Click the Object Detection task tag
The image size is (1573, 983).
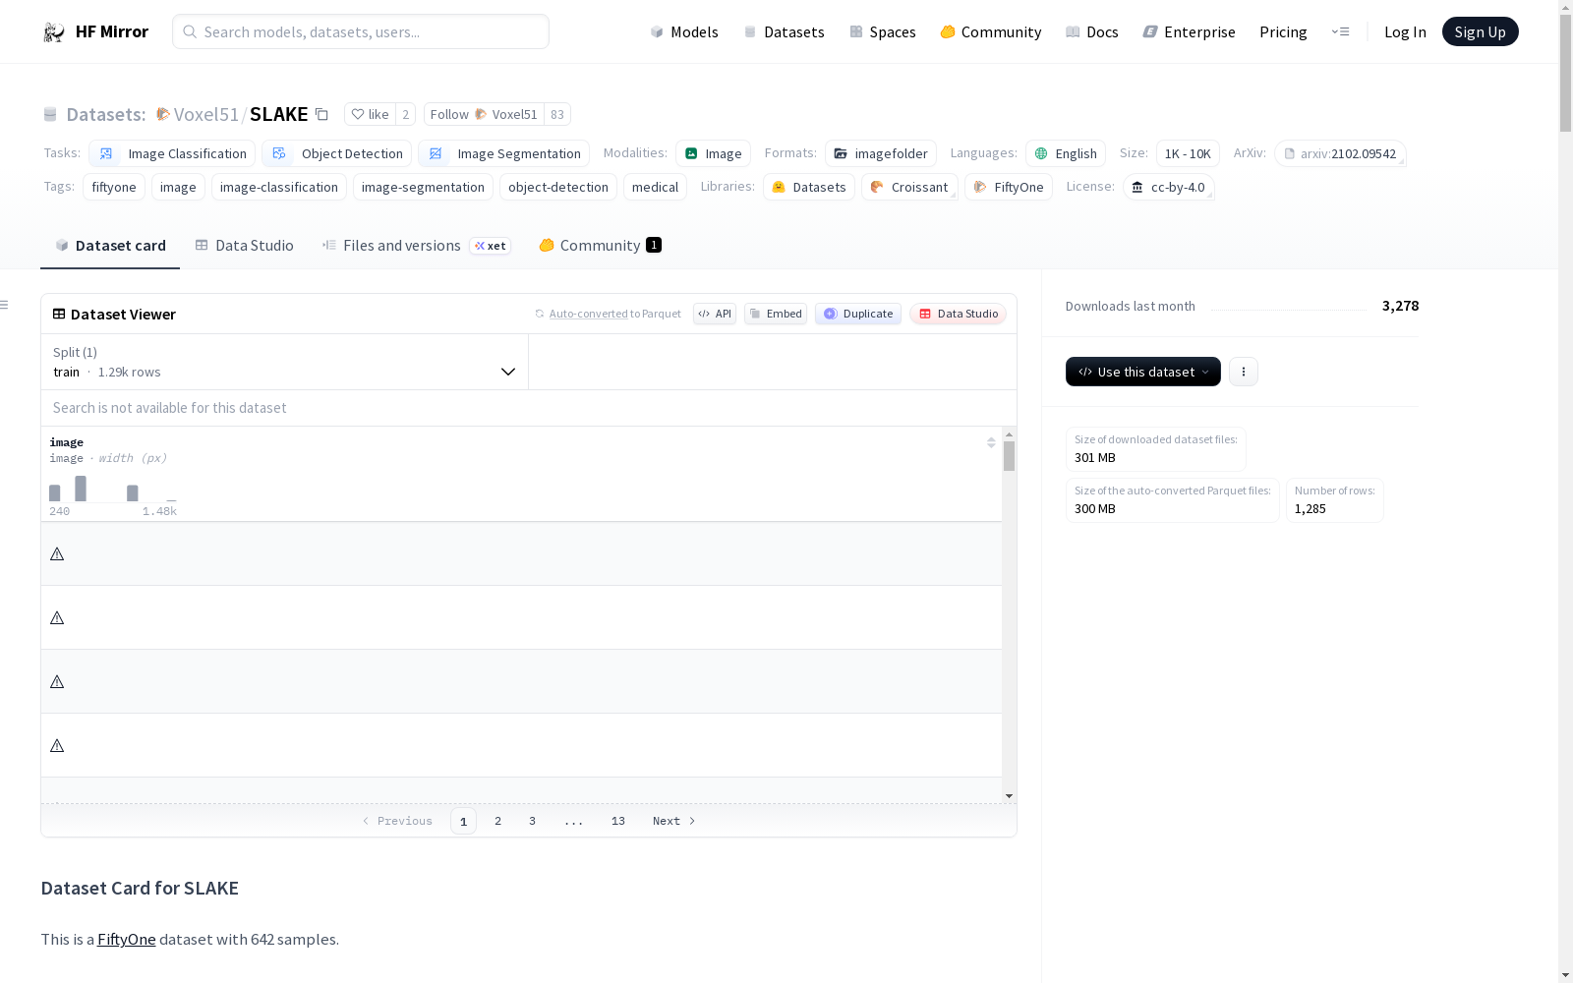tap(336, 153)
